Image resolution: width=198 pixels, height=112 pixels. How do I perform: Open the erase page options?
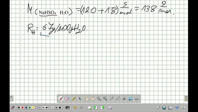tap(110, 108)
